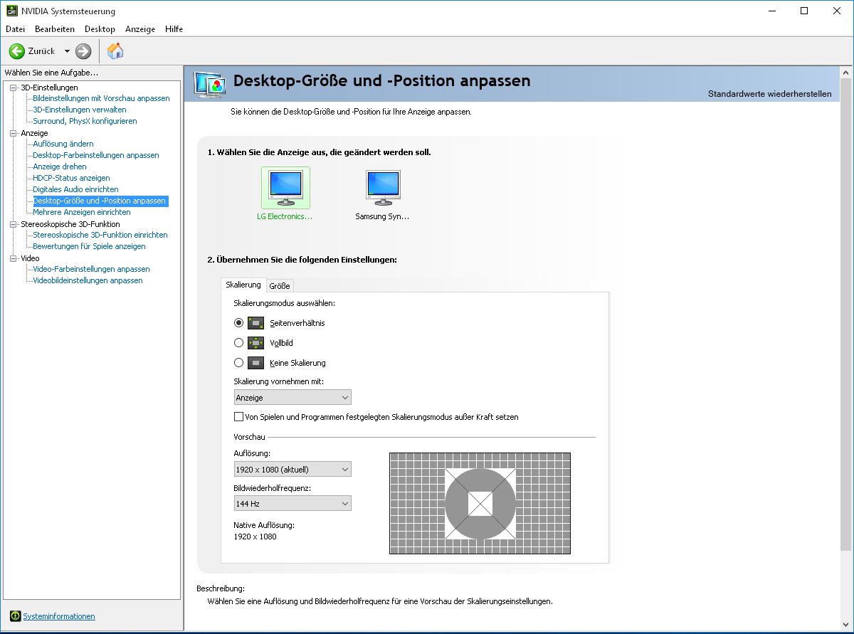Open the Skalierung vornehmen mit dropdown
Image resolution: width=854 pixels, height=634 pixels.
tap(292, 398)
